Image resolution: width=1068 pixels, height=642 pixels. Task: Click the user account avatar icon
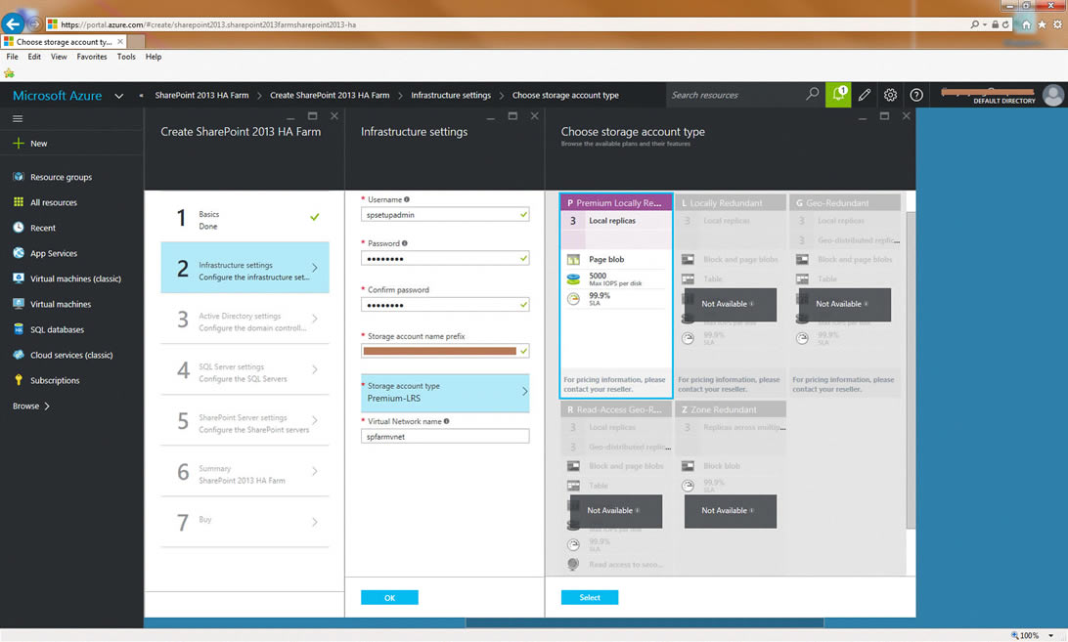(1053, 95)
